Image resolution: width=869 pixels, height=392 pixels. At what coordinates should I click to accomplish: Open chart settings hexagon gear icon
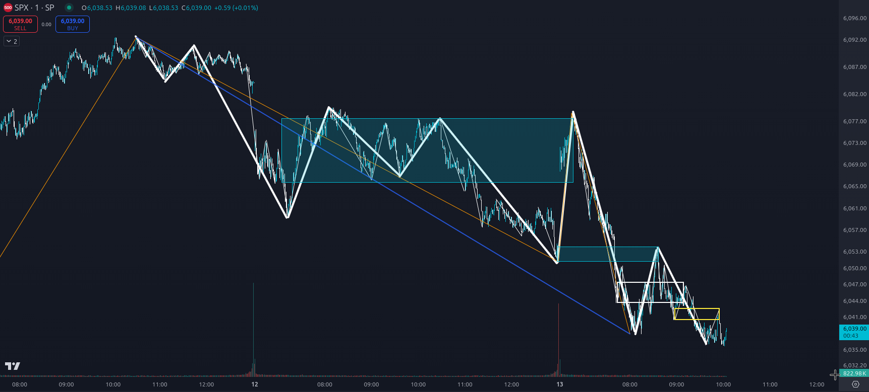coord(855,384)
